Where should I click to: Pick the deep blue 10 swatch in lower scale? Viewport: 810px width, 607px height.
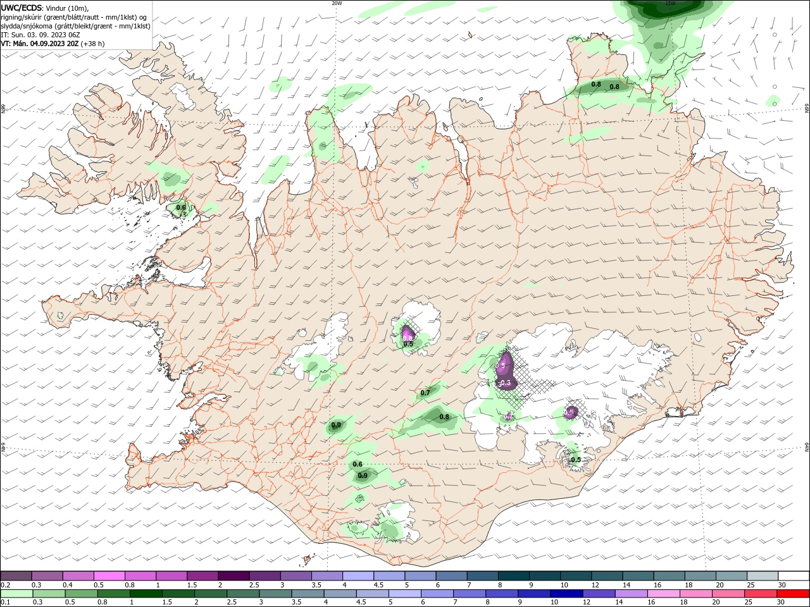click(x=566, y=594)
